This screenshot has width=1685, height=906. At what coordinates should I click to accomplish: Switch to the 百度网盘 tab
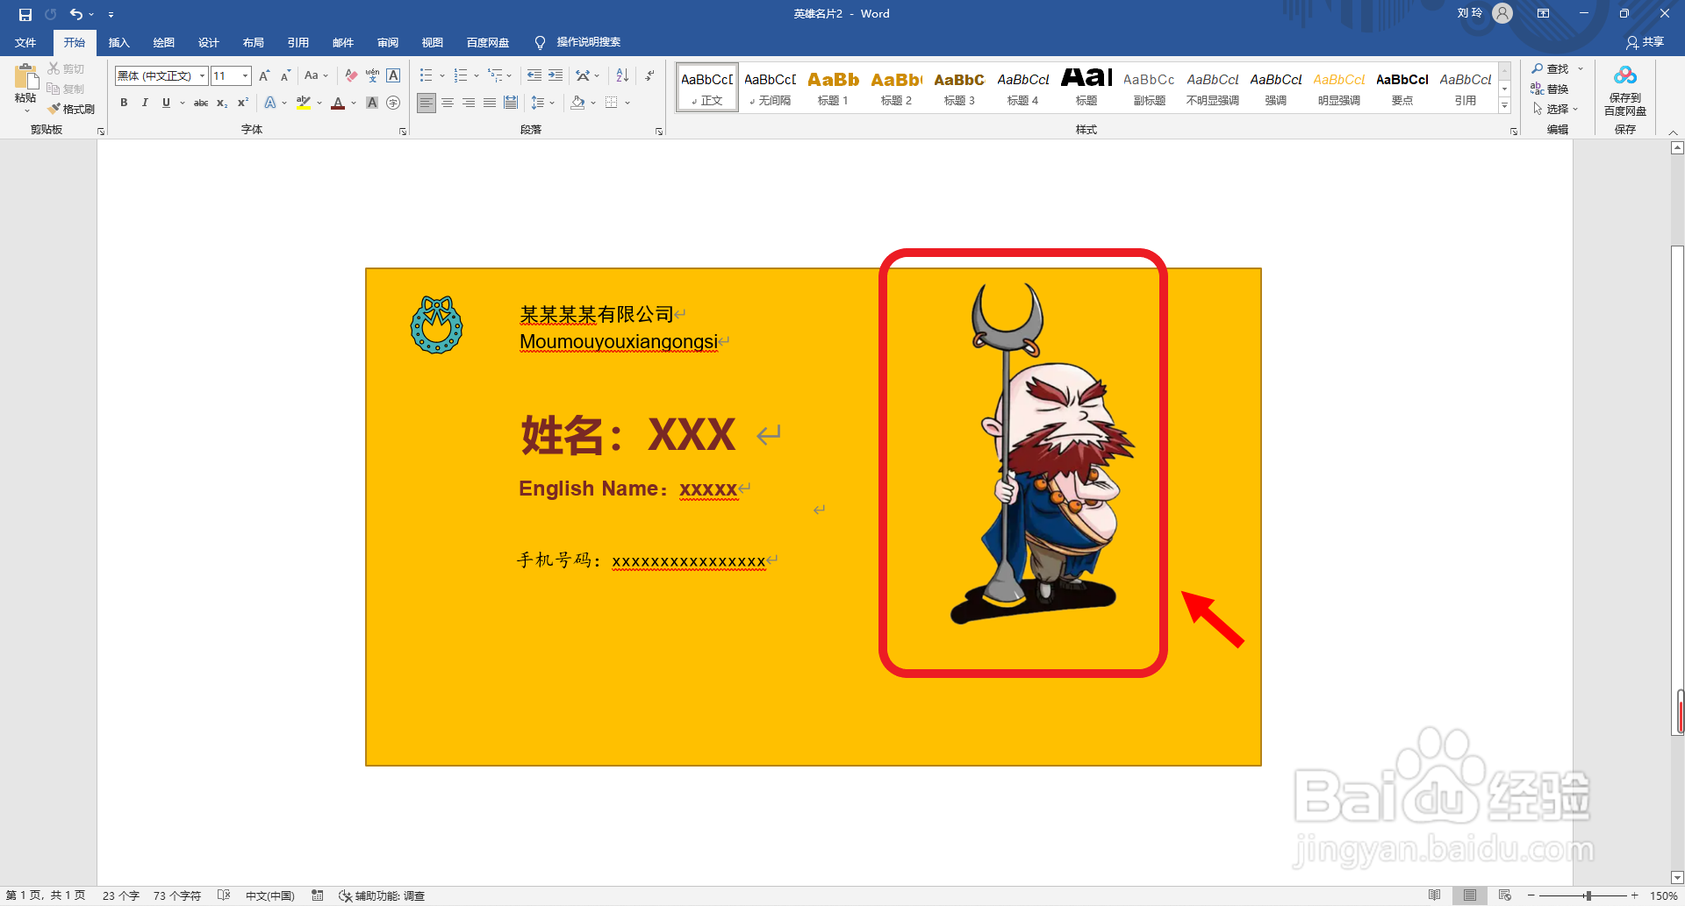click(488, 42)
